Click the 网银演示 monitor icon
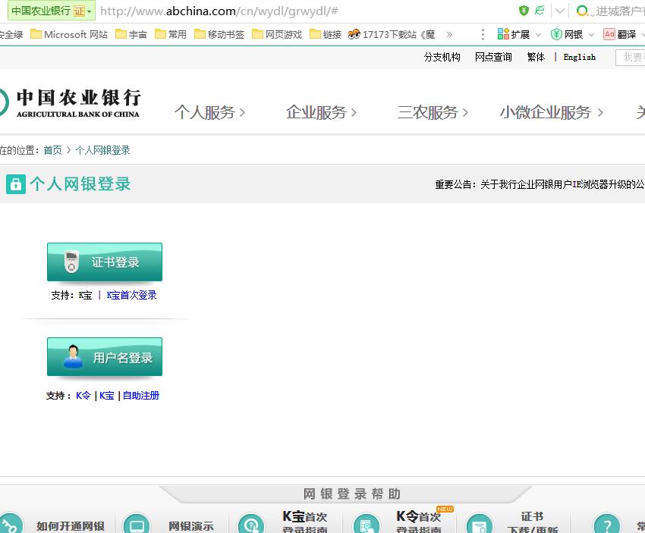The image size is (645, 533). 137,524
